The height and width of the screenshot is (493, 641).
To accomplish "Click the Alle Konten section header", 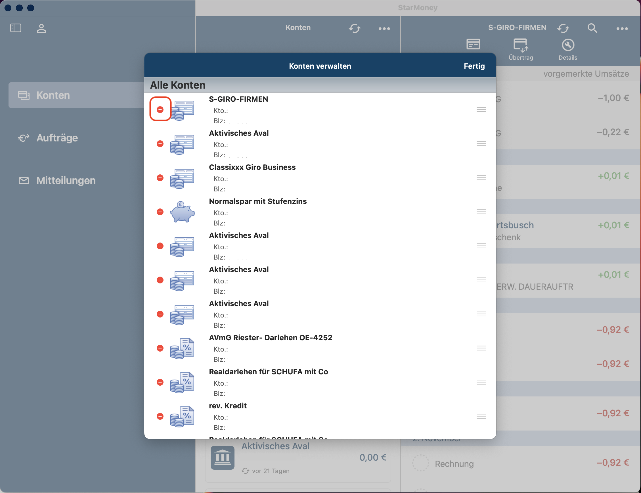I will pyautogui.click(x=320, y=85).
